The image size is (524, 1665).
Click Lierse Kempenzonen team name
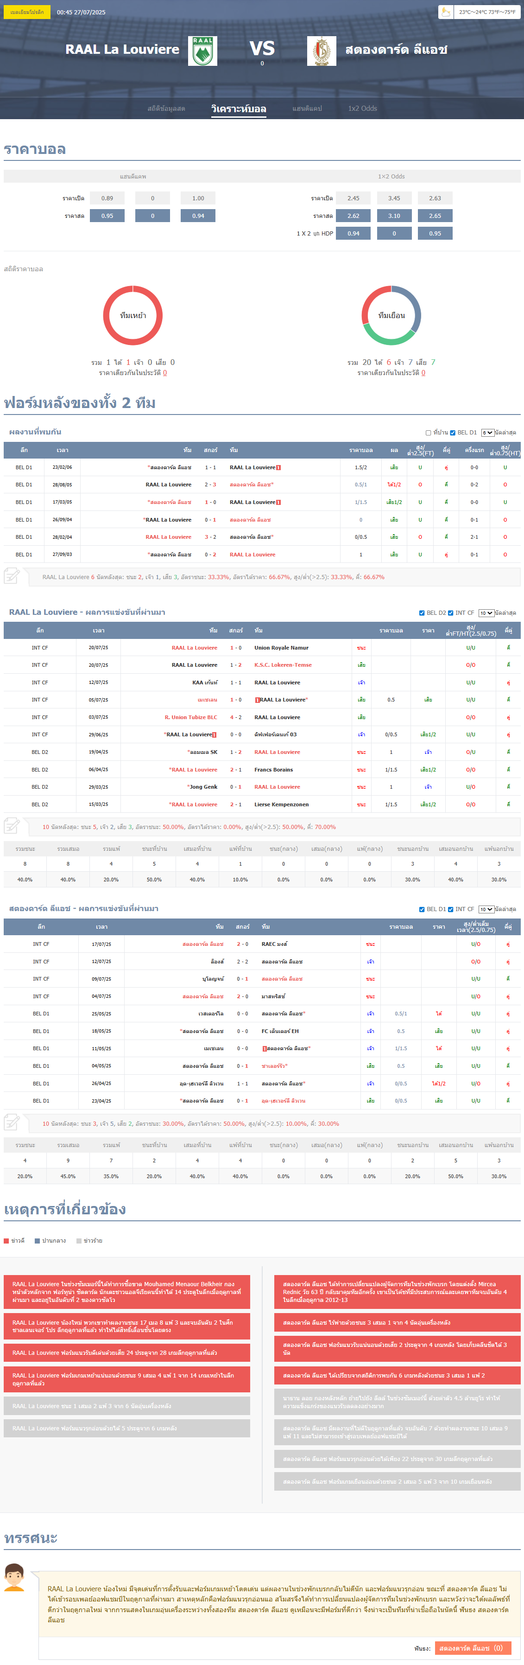pos(281,805)
